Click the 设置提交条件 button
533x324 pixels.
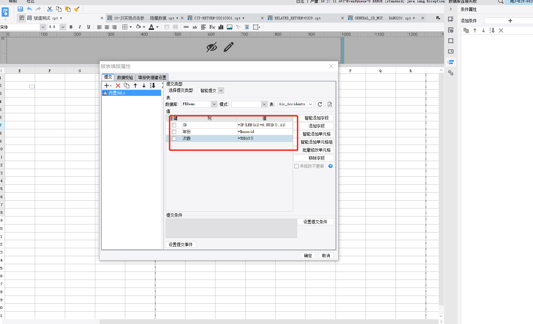pyautogui.click(x=315, y=222)
